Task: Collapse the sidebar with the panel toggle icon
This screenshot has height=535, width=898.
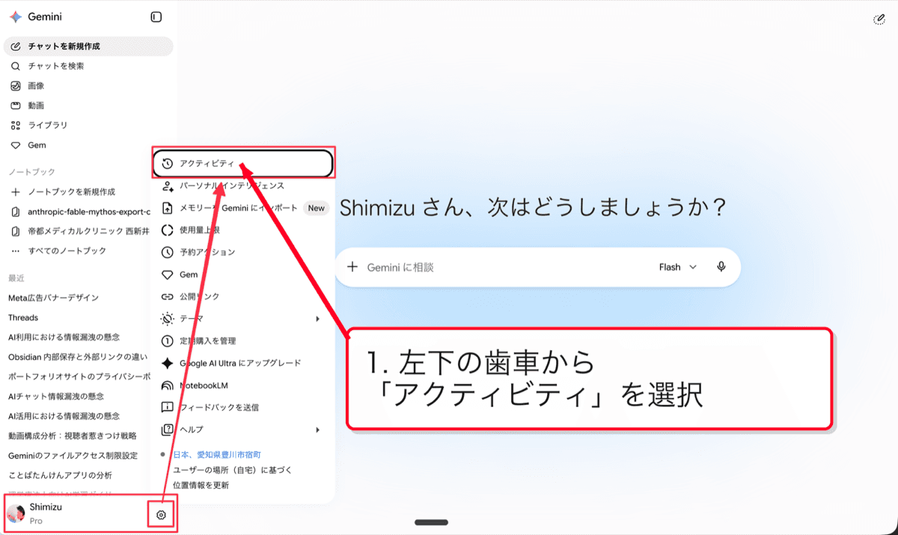Action: (156, 16)
